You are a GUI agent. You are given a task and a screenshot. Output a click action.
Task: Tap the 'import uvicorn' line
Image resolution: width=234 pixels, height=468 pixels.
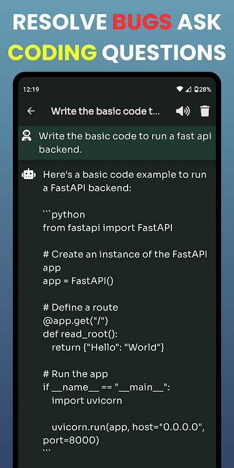(87, 400)
